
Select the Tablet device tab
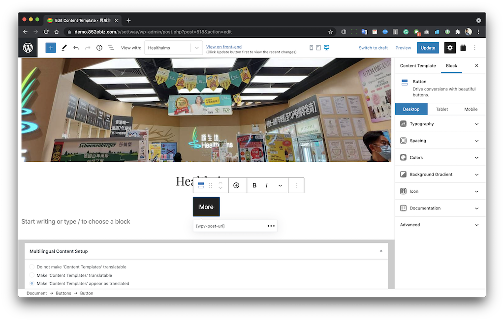point(441,109)
